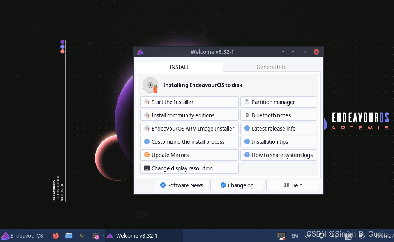This screenshot has height=242, width=394.
Task: Click the Start the Installer button
Action: [x=189, y=102]
